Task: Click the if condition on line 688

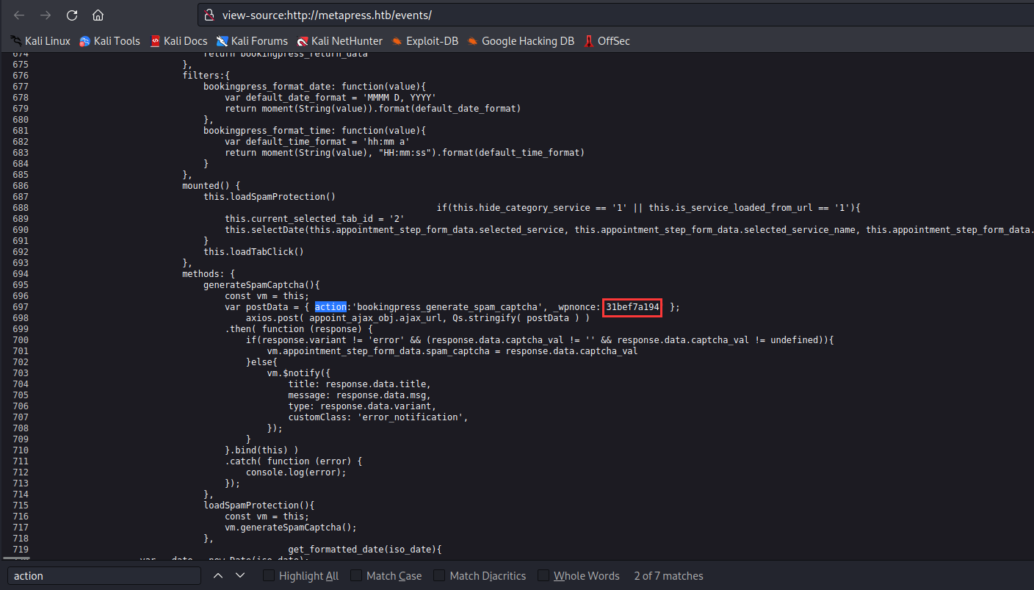Action: click(648, 208)
